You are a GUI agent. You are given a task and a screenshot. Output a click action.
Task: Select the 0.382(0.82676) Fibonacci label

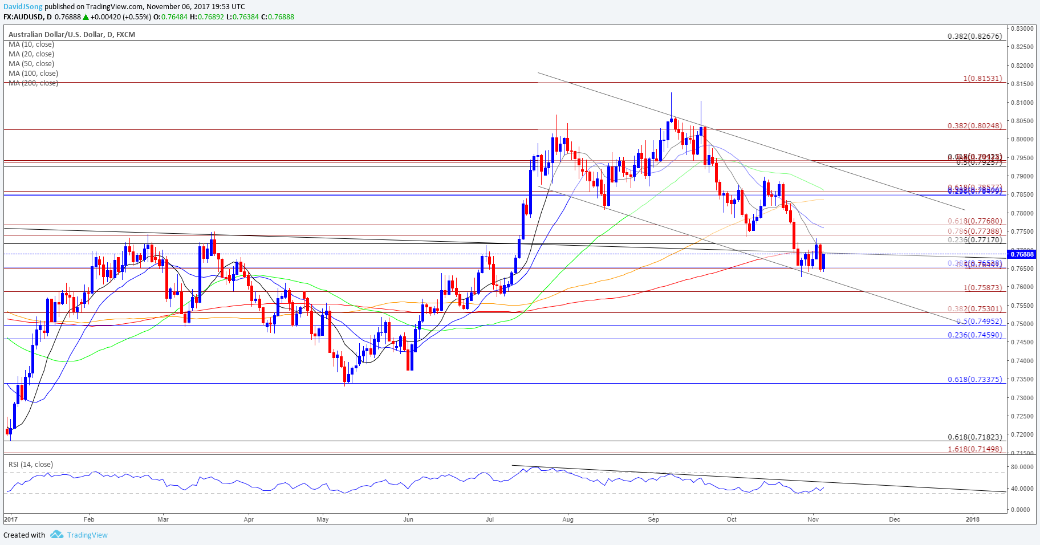tap(974, 36)
